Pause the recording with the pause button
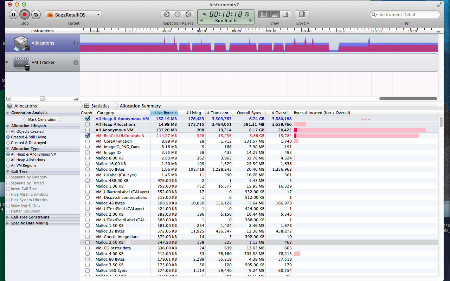450x281 pixels. (13, 14)
